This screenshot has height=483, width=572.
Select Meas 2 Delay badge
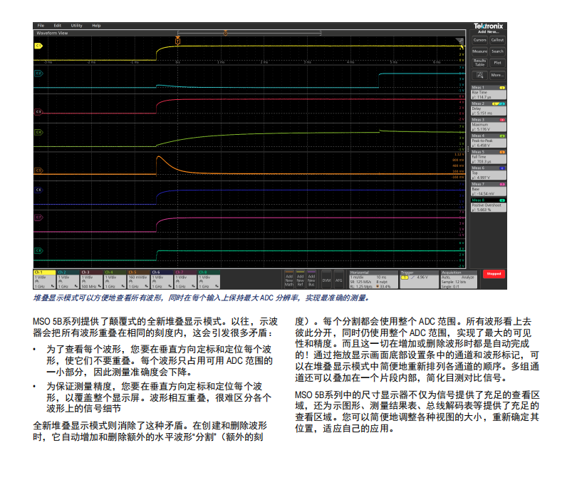[489, 108]
